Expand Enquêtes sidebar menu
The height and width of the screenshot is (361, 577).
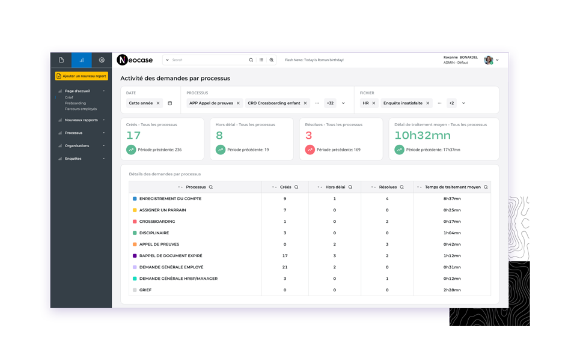[81, 159]
